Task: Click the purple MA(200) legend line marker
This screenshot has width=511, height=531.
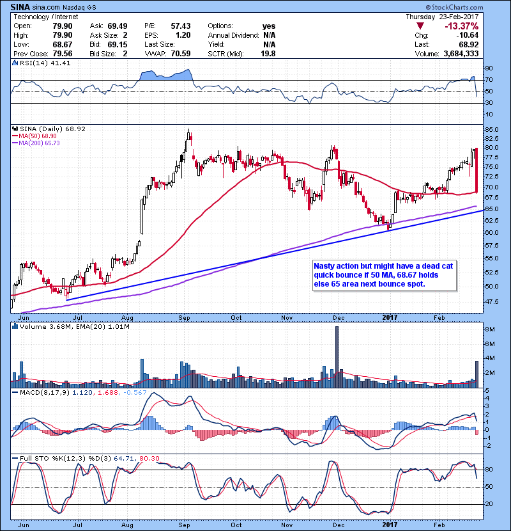Action: click(15, 143)
